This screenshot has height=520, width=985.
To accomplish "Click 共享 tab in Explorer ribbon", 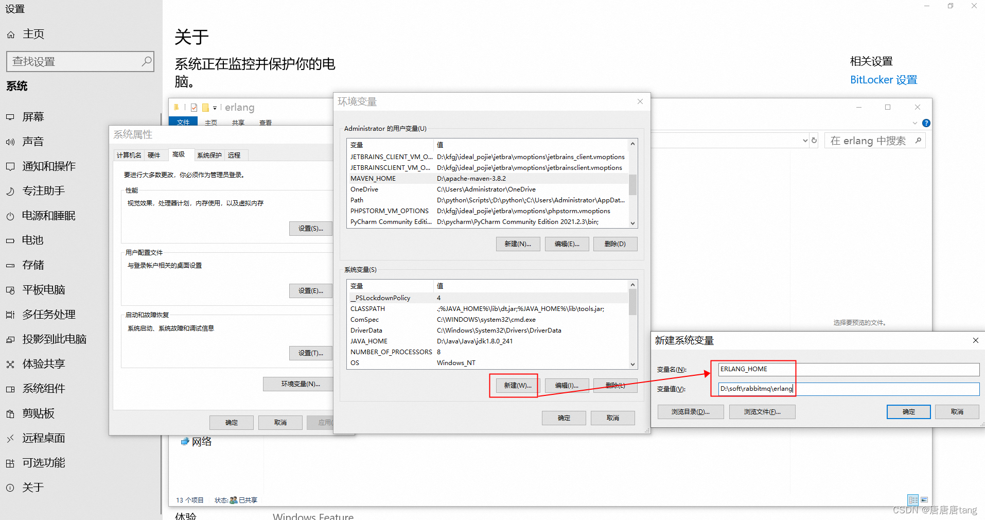I will pyautogui.click(x=238, y=123).
